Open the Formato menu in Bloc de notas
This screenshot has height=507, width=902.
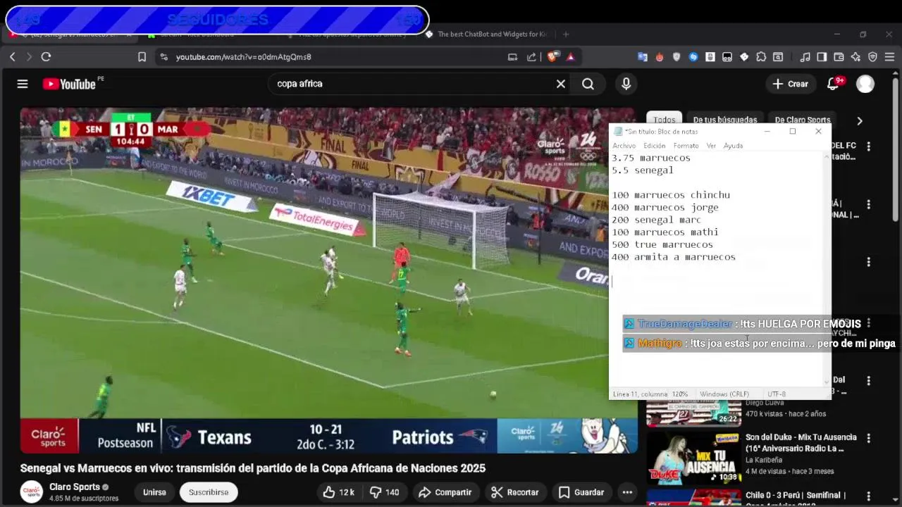click(x=686, y=146)
